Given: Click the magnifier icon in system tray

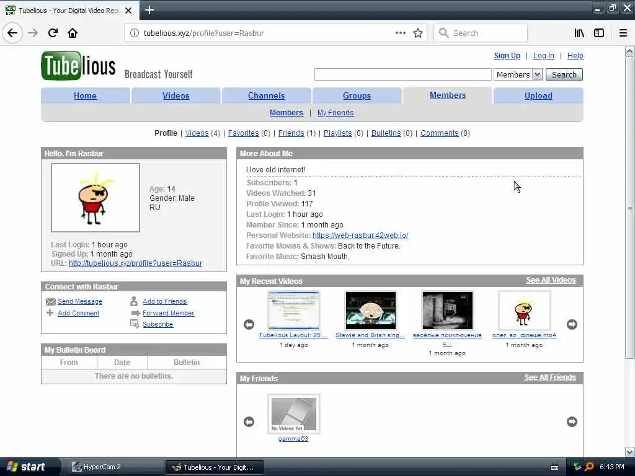Looking at the screenshot, I should [589, 467].
